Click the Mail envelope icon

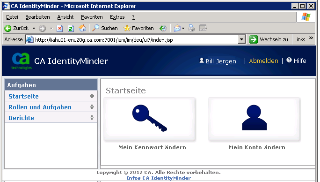[177, 28]
